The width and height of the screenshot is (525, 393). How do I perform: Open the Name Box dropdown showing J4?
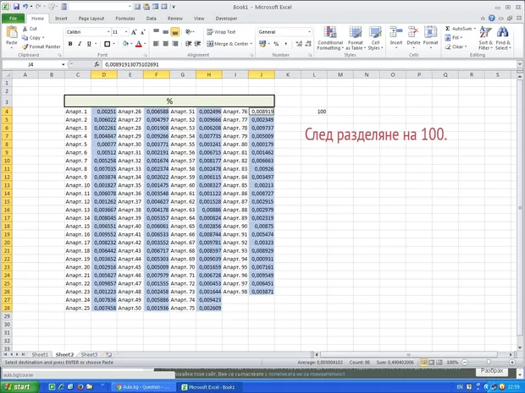[63, 64]
